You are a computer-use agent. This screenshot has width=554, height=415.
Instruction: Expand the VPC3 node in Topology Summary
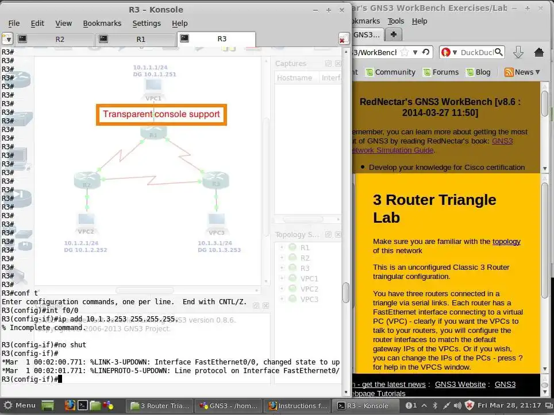click(282, 299)
